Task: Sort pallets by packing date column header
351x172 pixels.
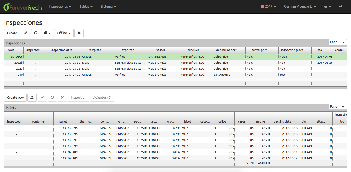Action: pyautogui.click(x=285, y=118)
